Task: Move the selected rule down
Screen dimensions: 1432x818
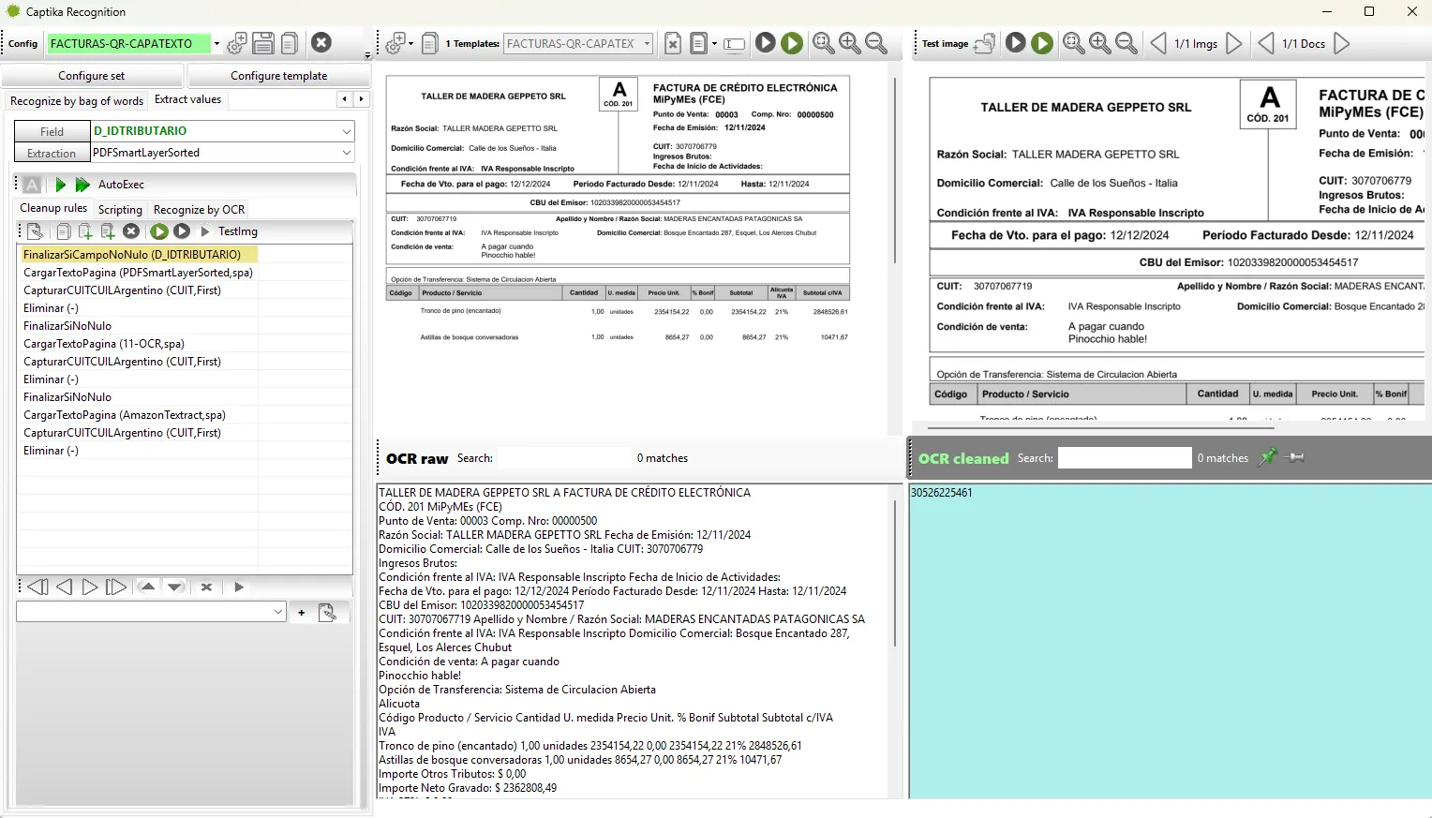Action: 175,587
